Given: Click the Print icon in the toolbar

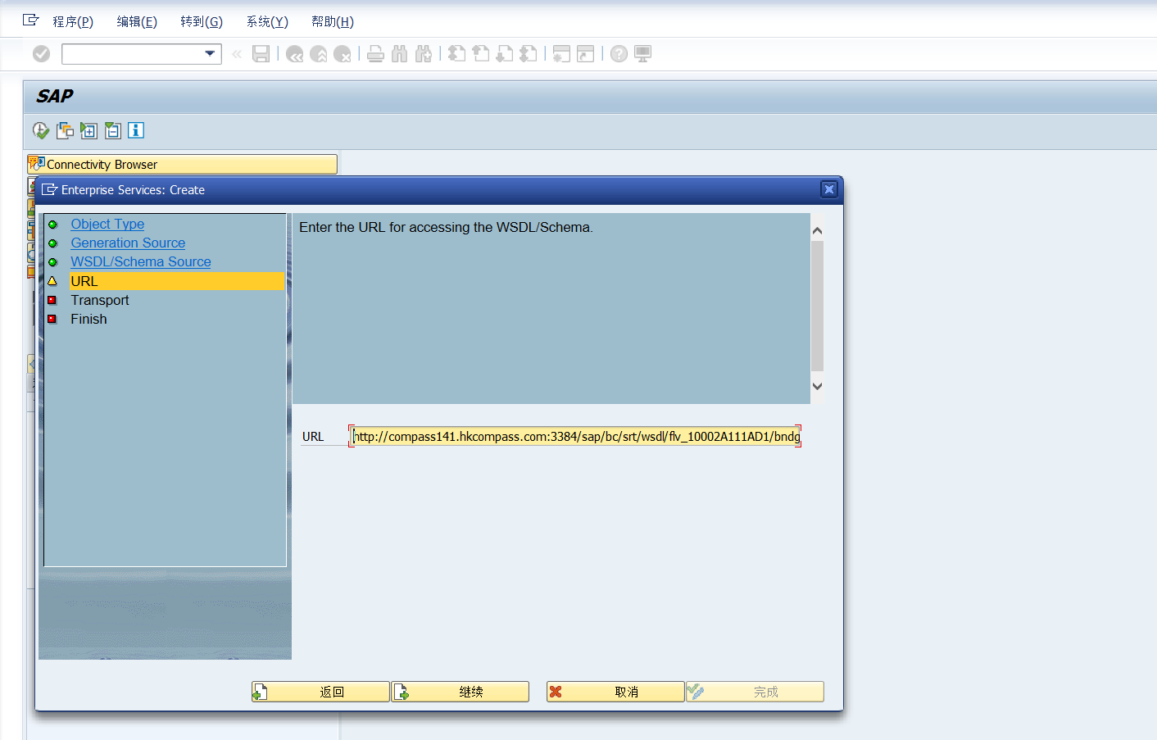Looking at the screenshot, I should (x=375, y=54).
